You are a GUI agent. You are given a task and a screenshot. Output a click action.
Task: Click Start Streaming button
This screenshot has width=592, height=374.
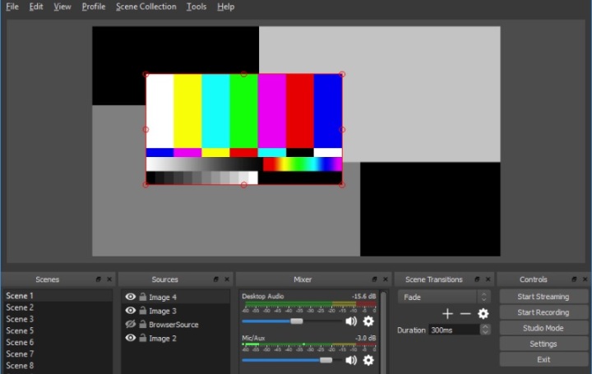click(x=543, y=297)
